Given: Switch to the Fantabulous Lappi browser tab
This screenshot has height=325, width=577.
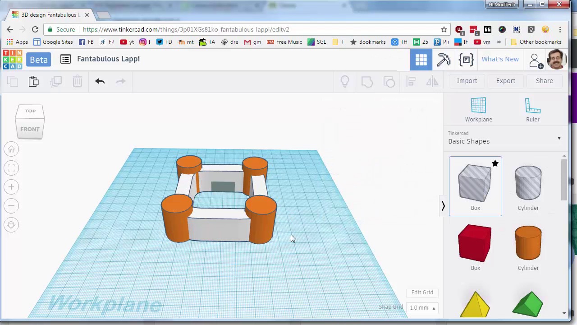Looking at the screenshot, I should (49, 14).
